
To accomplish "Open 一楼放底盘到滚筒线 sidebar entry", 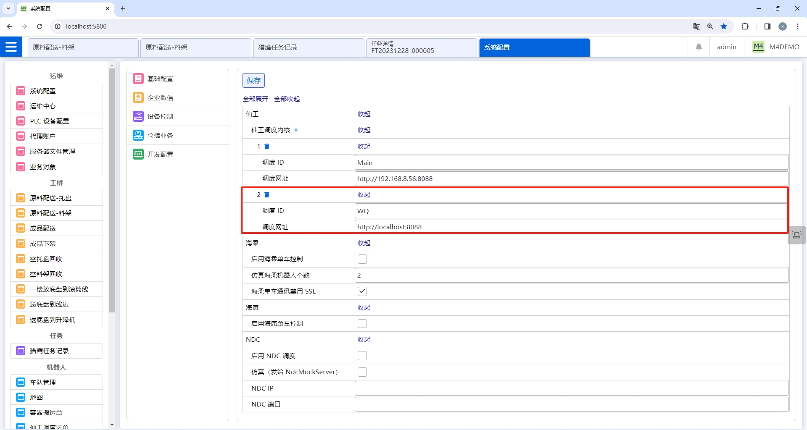I will click(x=56, y=289).
